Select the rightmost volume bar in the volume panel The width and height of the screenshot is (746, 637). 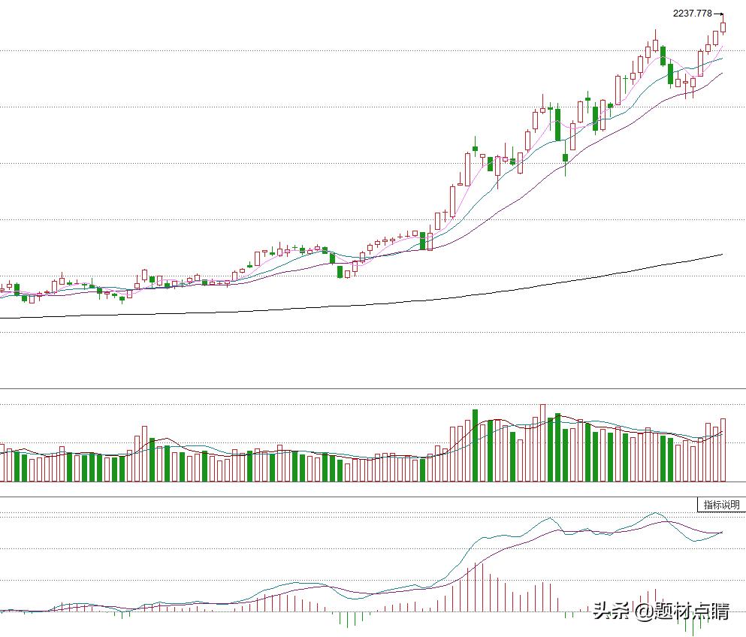tap(723, 450)
